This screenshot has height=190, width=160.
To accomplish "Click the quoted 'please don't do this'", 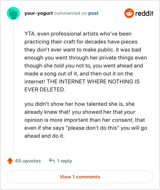I will (x=92, y=128).
